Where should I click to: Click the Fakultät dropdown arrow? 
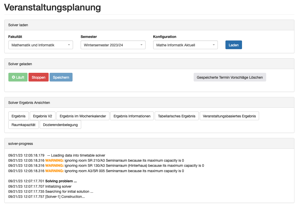point(69,45)
